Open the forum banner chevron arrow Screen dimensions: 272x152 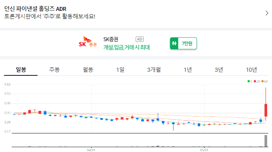coord(267,13)
